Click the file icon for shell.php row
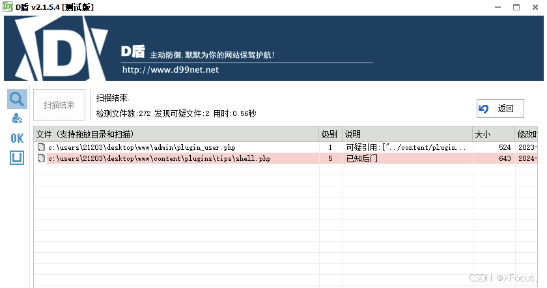547x288 pixels. click(x=41, y=158)
